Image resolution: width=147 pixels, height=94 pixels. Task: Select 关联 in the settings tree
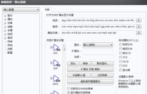click(10, 49)
